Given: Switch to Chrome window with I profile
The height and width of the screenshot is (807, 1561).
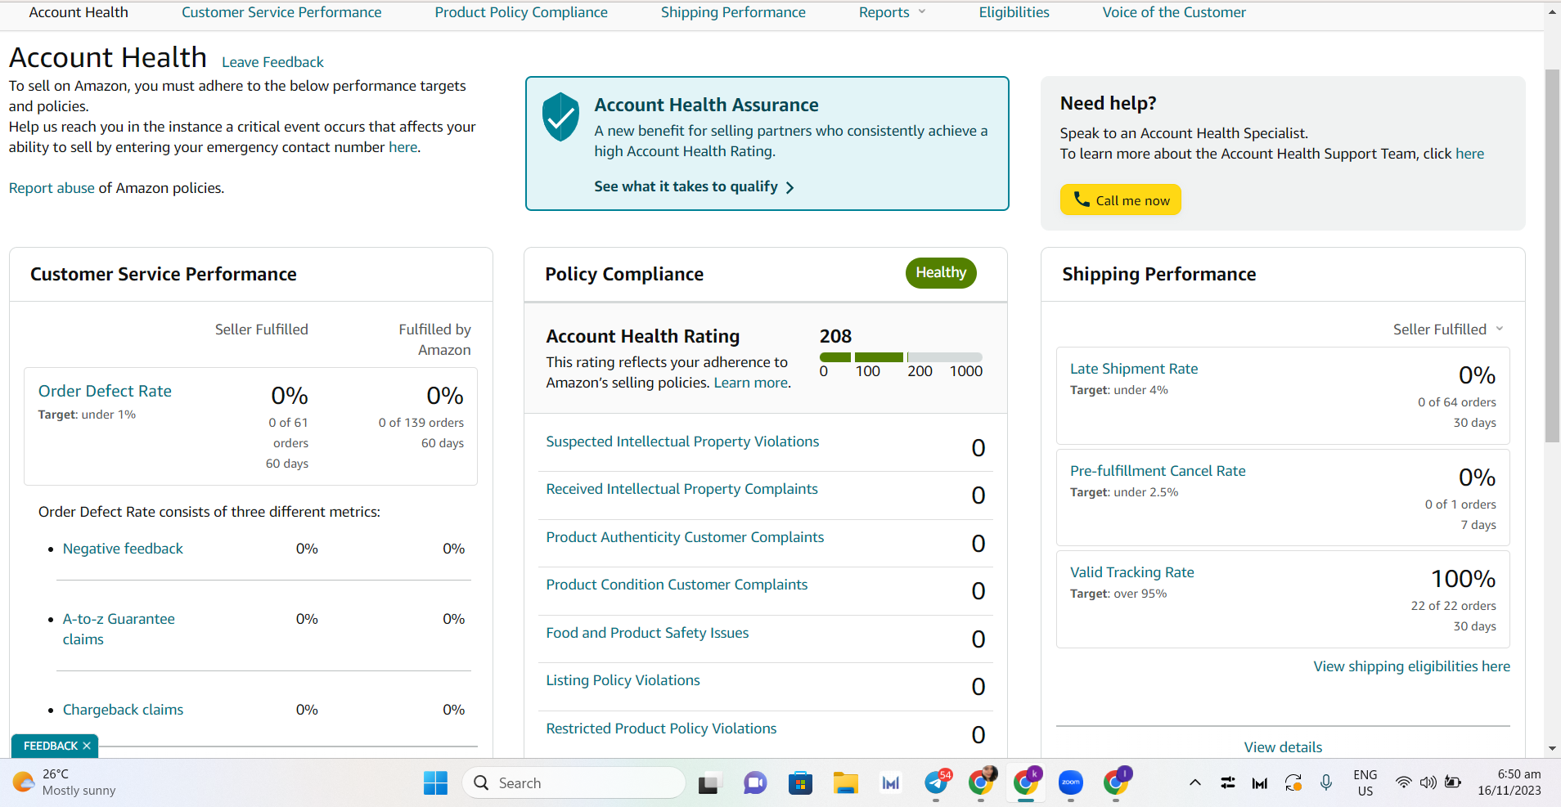Looking at the screenshot, I should pyautogui.click(x=1117, y=782).
